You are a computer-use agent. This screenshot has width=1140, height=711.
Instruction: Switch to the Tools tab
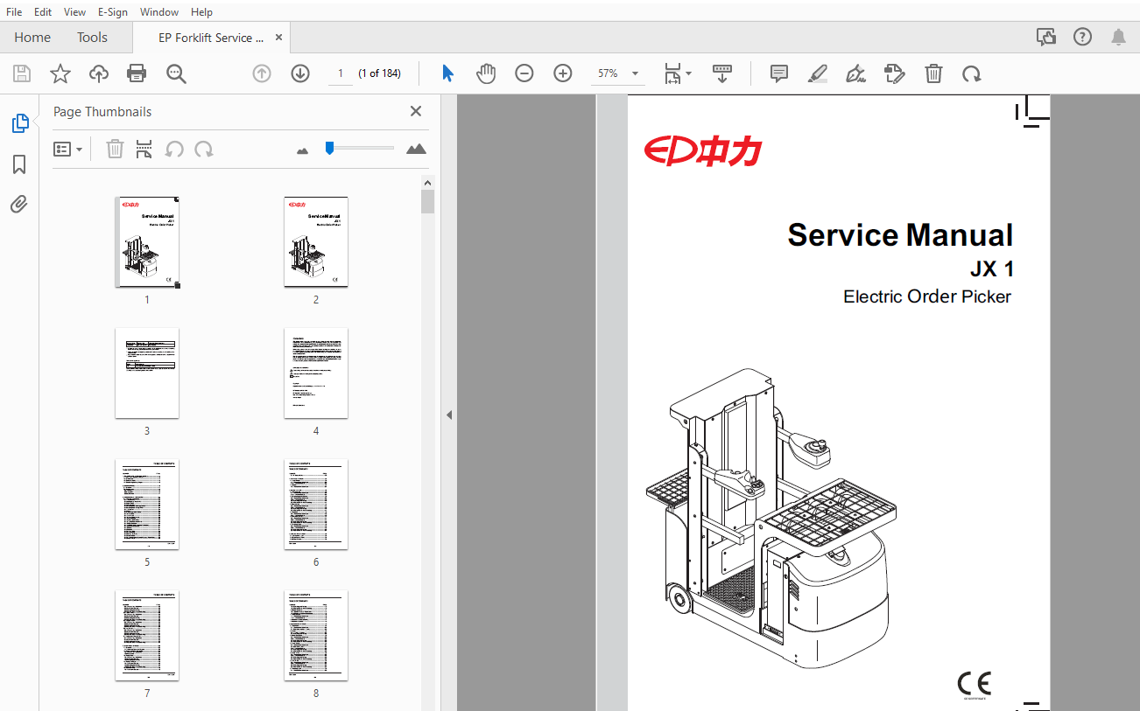coord(92,38)
